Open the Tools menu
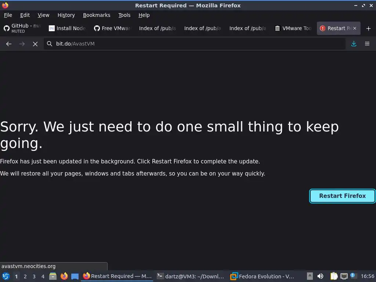 (x=124, y=15)
